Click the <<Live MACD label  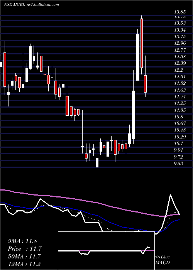(x=163, y=260)
